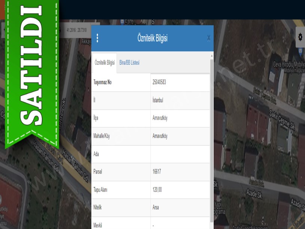The width and height of the screenshot is (305, 229).
Task: Click the scrollbar up arrow in panel
Action: [211, 56]
